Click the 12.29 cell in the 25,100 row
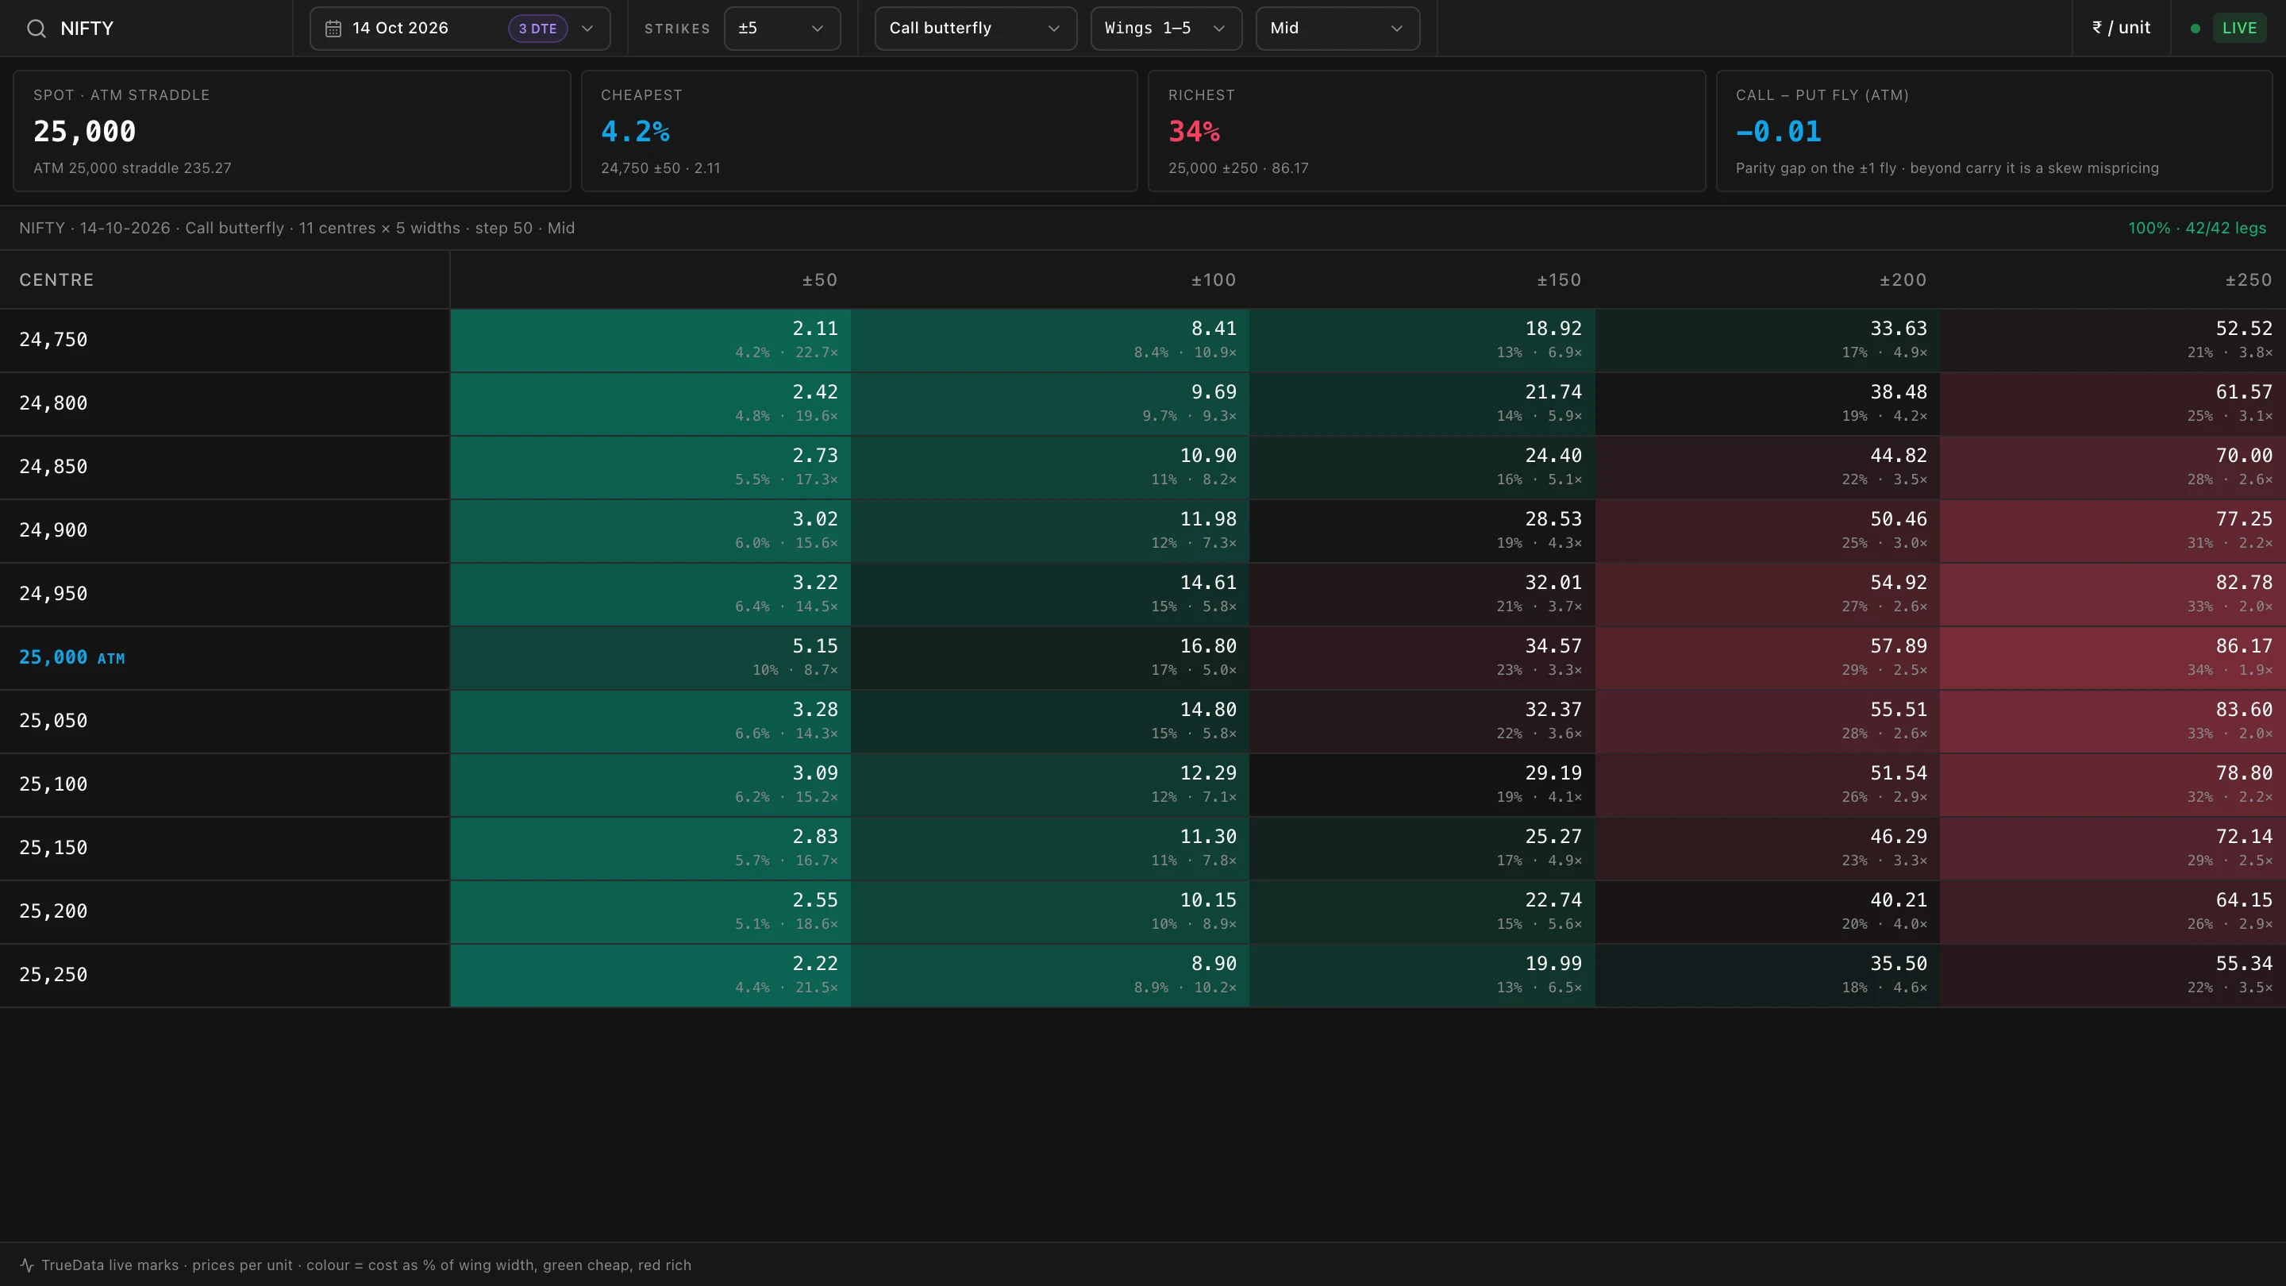The height and width of the screenshot is (1286, 2286). (x=1050, y=784)
